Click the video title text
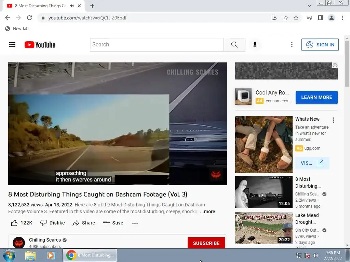This screenshot has height=262, width=350. [x=97, y=194]
